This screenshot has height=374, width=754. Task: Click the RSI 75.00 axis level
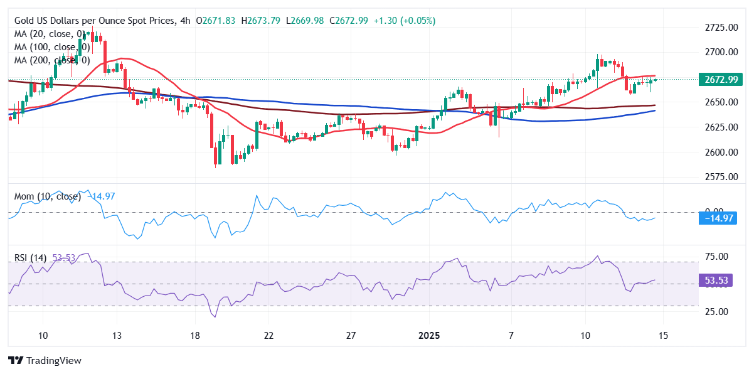pos(716,257)
